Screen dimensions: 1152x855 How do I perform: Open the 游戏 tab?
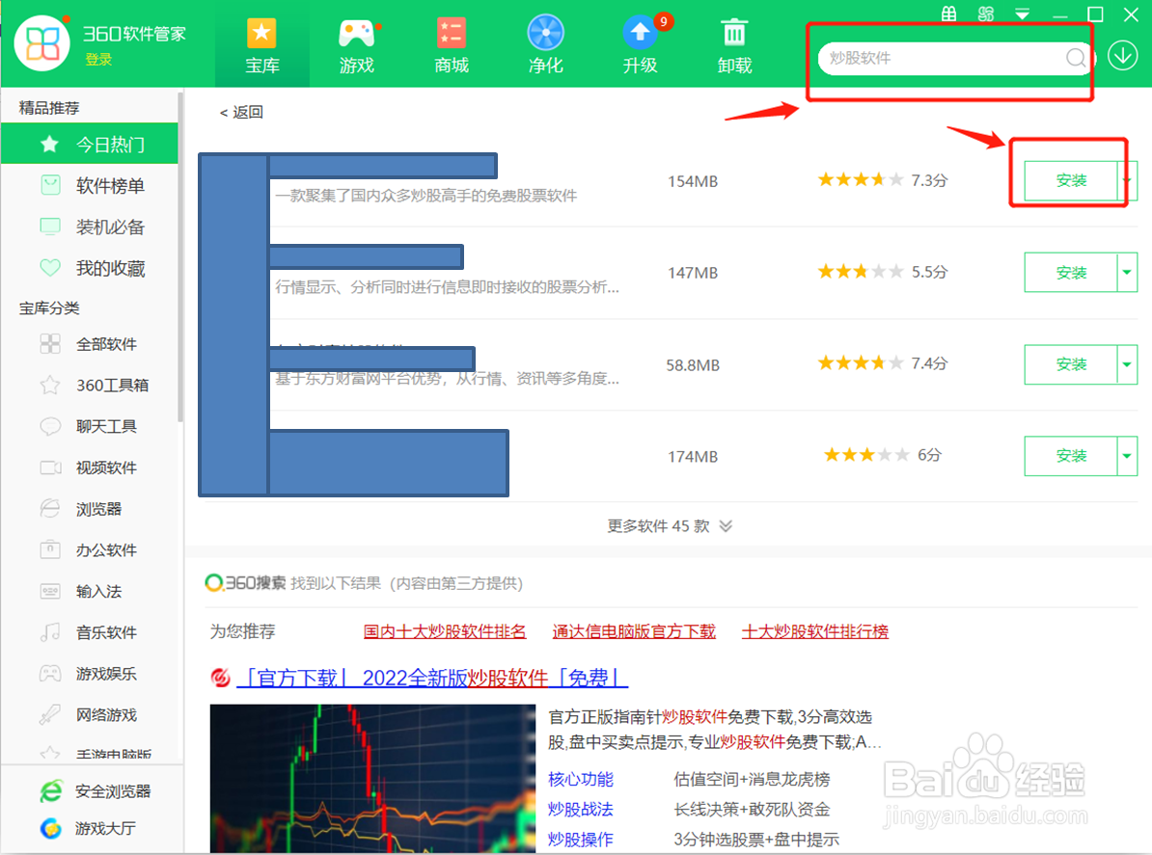[x=356, y=45]
